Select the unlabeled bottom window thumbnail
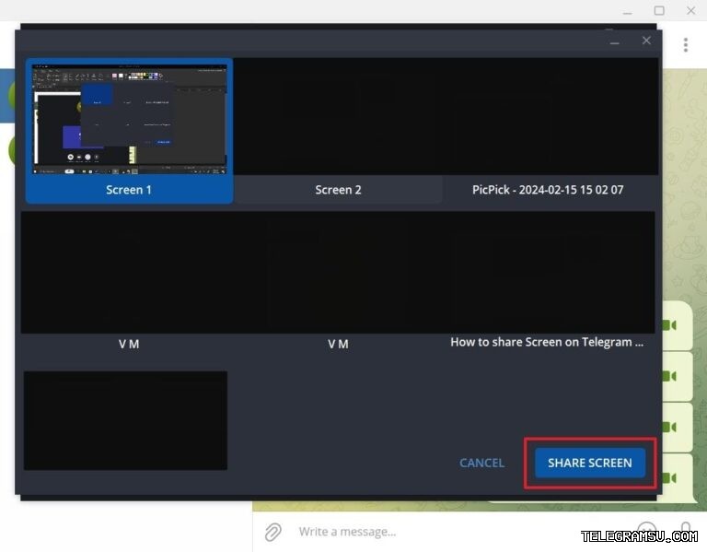707x552 pixels. 125,420
